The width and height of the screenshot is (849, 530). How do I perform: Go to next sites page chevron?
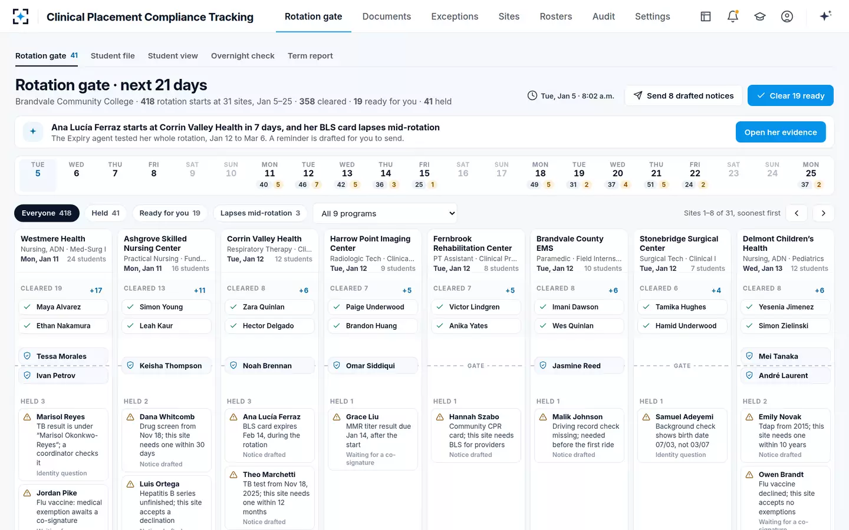824,213
